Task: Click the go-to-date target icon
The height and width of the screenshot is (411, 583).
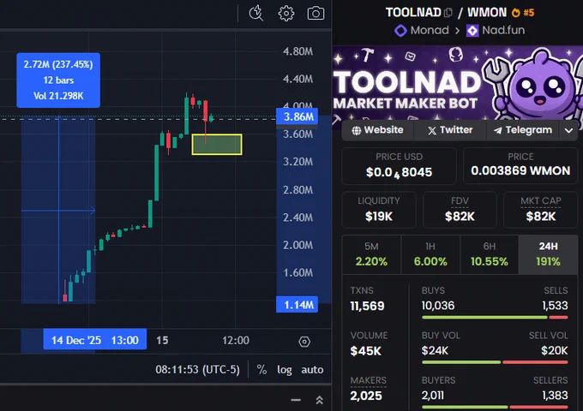Action: pyautogui.click(x=304, y=341)
